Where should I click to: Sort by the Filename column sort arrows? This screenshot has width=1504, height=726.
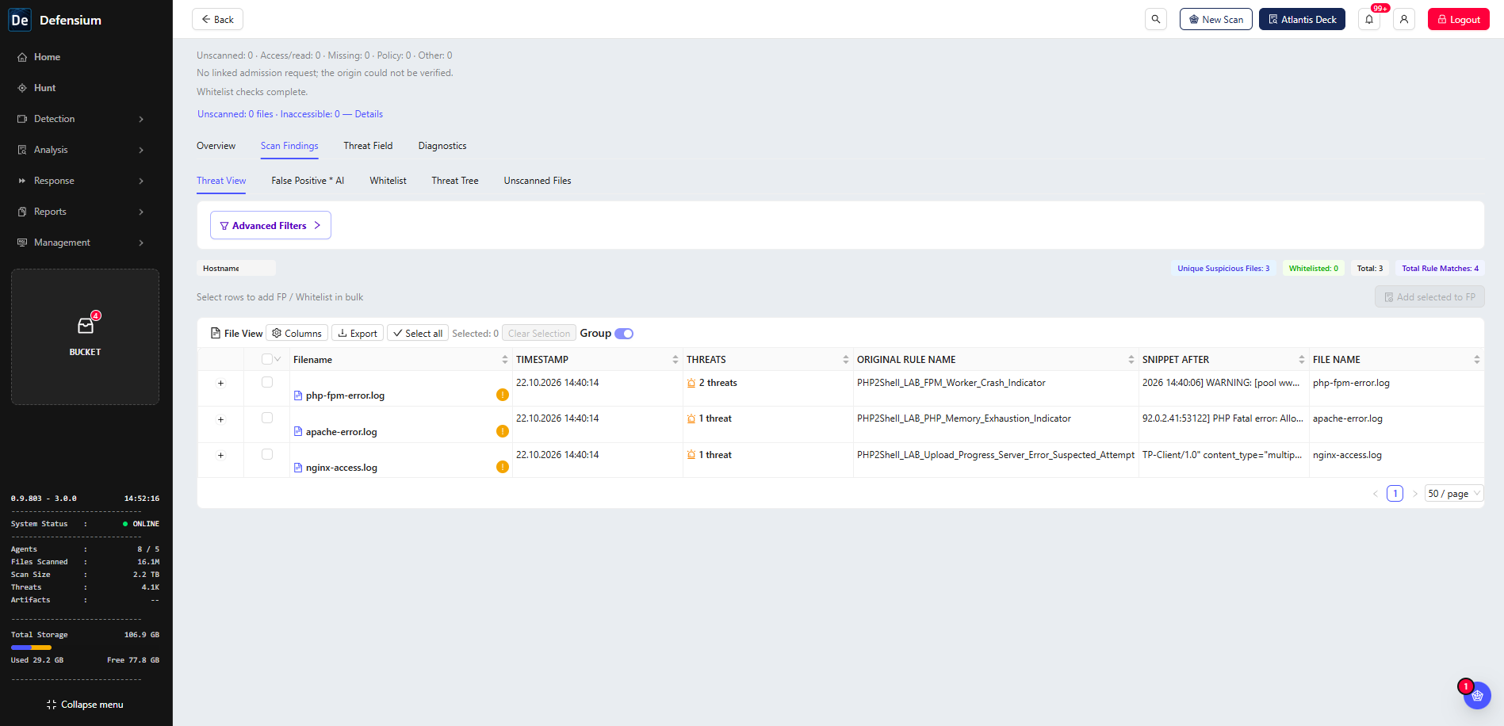(505, 360)
